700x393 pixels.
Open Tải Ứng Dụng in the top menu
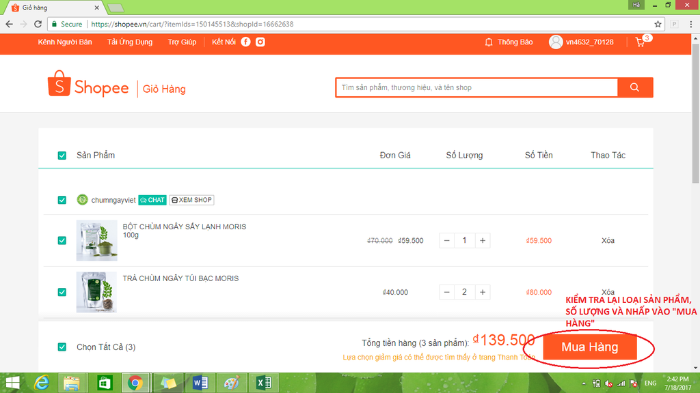[129, 42]
